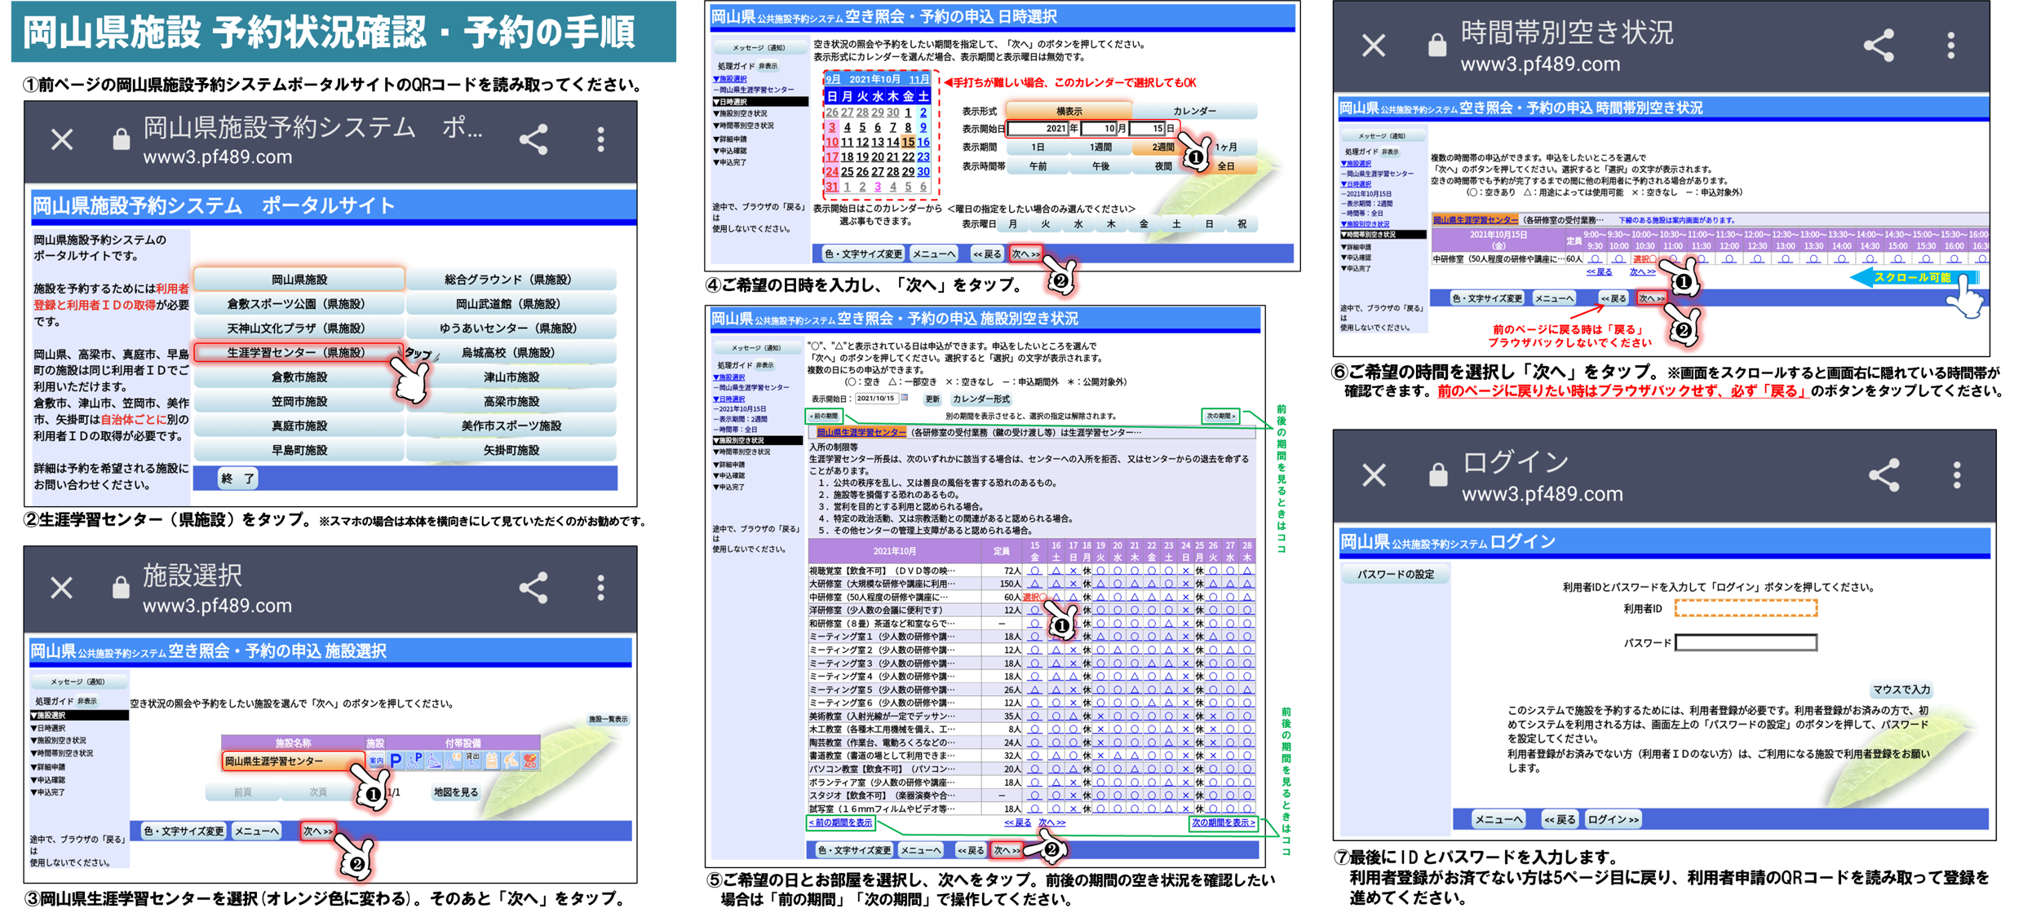Image resolution: width=2023 pixels, height=917 pixels.
Task: Close the 施設選択 browser tab with X
Action: pyautogui.click(x=62, y=588)
